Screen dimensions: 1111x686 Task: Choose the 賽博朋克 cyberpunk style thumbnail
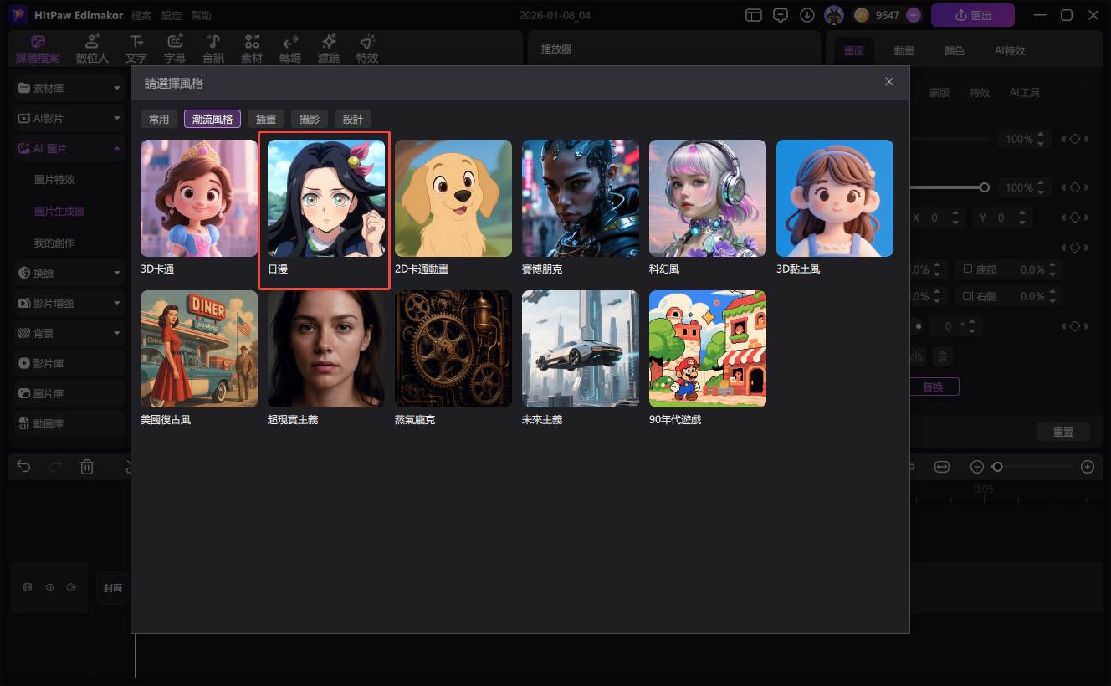click(581, 198)
